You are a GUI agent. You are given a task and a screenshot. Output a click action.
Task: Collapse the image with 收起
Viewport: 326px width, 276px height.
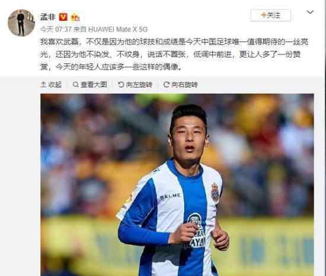click(x=51, y=85)
